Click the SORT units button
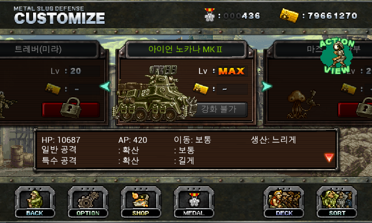Screen dimensions: 372x223 point(337,202)
